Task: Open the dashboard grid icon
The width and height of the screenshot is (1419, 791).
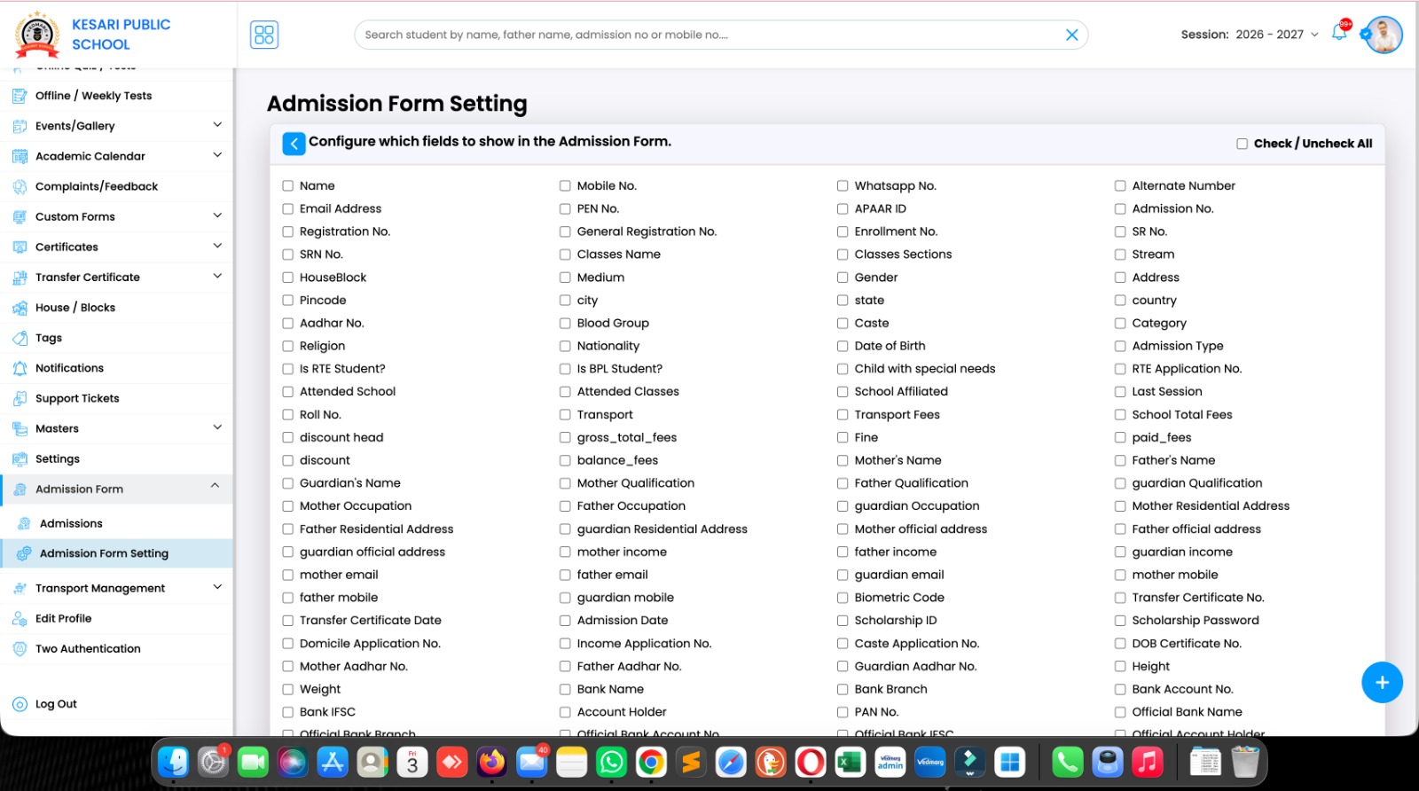Action: [x=264, y=35]
